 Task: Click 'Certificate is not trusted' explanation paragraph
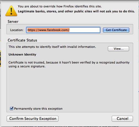[69, 64]
